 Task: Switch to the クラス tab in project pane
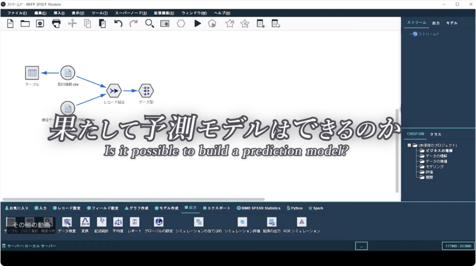click(x=436, y=134)
